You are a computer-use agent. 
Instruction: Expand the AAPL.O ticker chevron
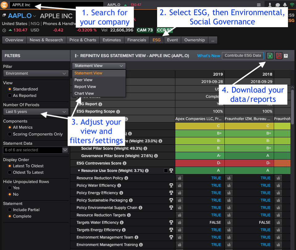click(35, 16)
